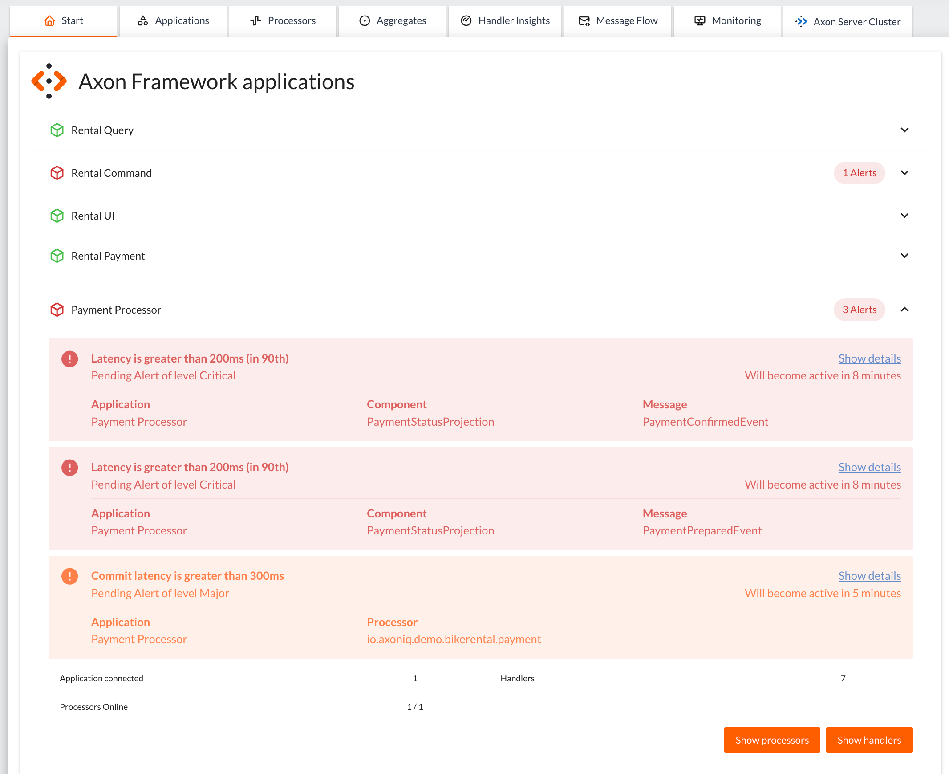Image resolution: width=949 pixels, height=774 pixels.
Task: Open the Axon Server Cluster tab
Action: click(x=848, y=21)
